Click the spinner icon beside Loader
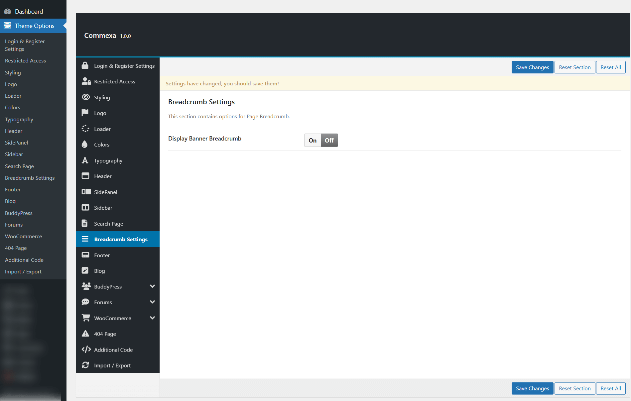The image size is (631, 401). point(85,129)
